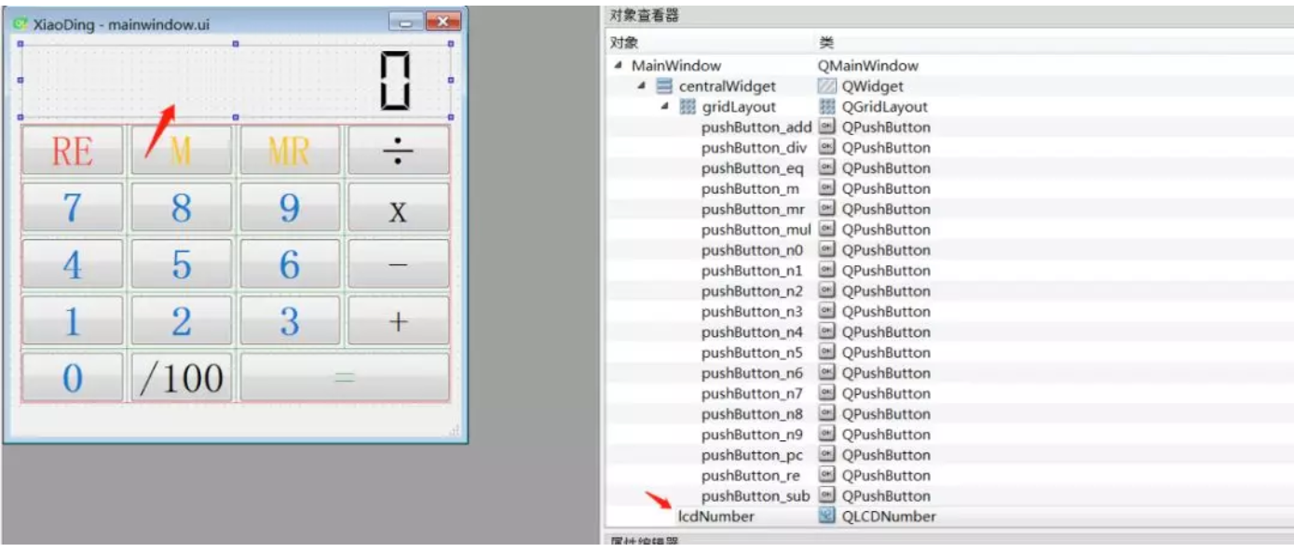
Task: Click the digit 0 button
Action: point(73,377)
